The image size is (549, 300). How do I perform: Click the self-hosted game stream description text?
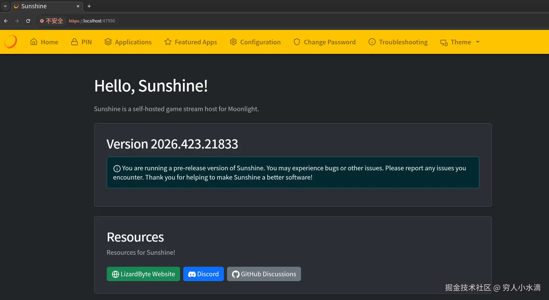[x=176, y=109]
